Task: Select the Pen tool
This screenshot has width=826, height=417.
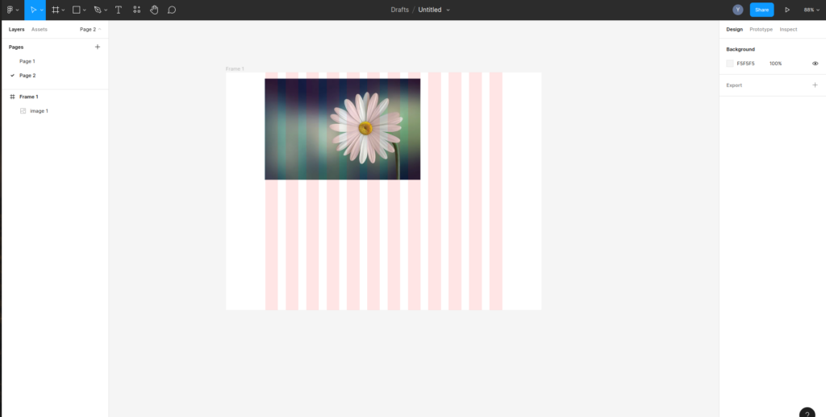Action: point(98,10)
